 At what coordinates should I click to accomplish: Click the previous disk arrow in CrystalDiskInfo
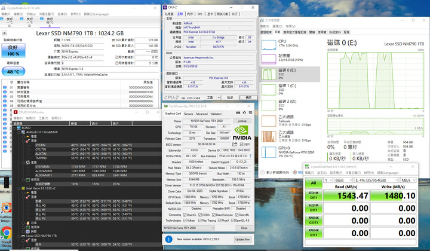point(4,33)
